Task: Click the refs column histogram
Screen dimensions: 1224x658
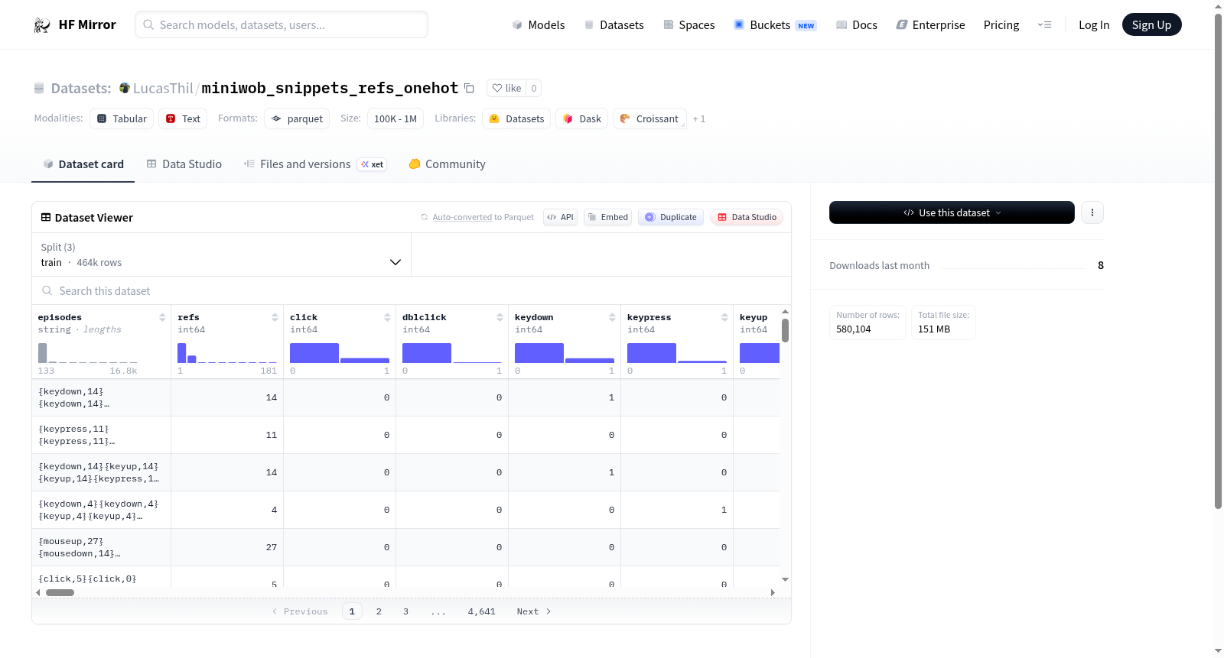Action: [227, 353]
